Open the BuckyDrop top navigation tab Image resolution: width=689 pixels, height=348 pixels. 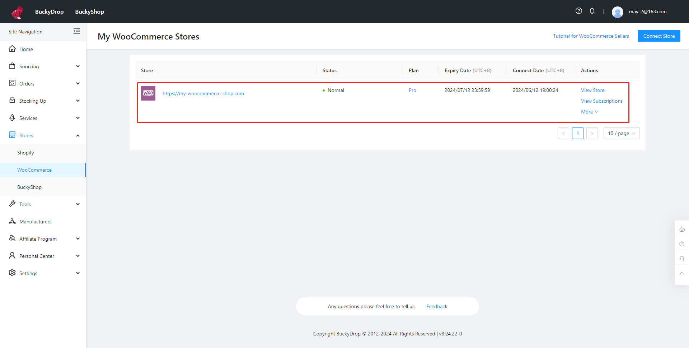[49, 11]
